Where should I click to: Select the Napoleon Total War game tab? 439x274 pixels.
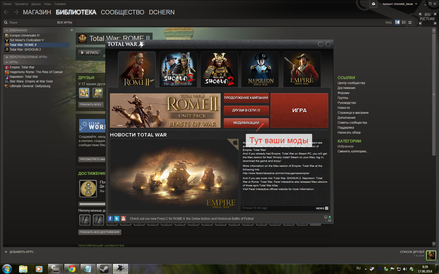[x=261, y=69]
